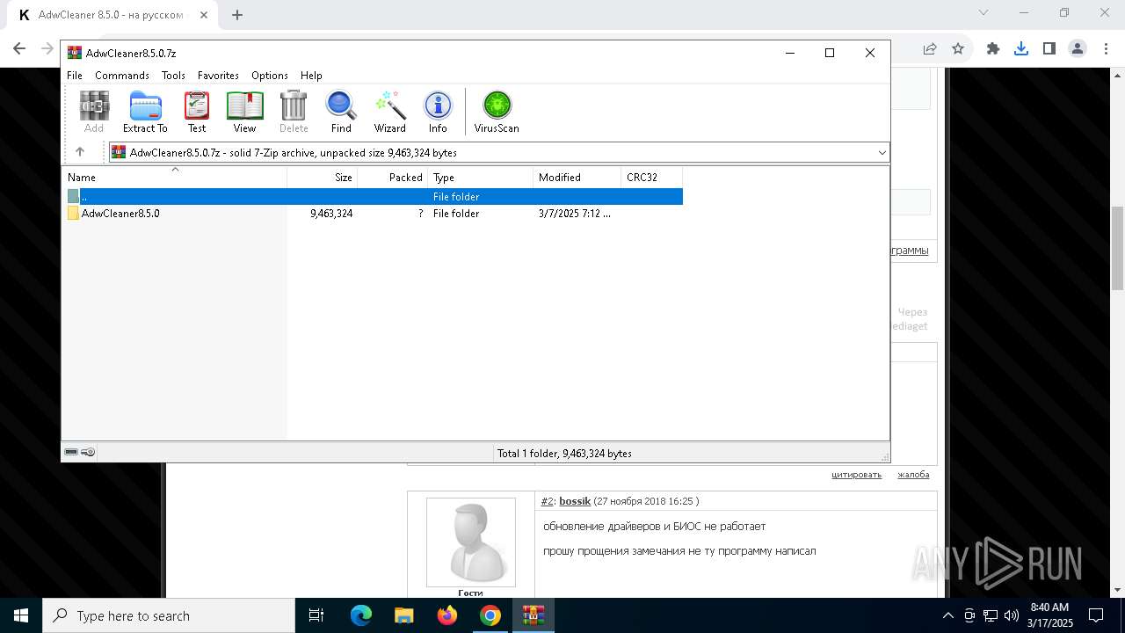This screenshot has width=1125, height=633.
Task: Open Chrome tab search chevron
Action: pyautogui.click(x=983, y=13)
